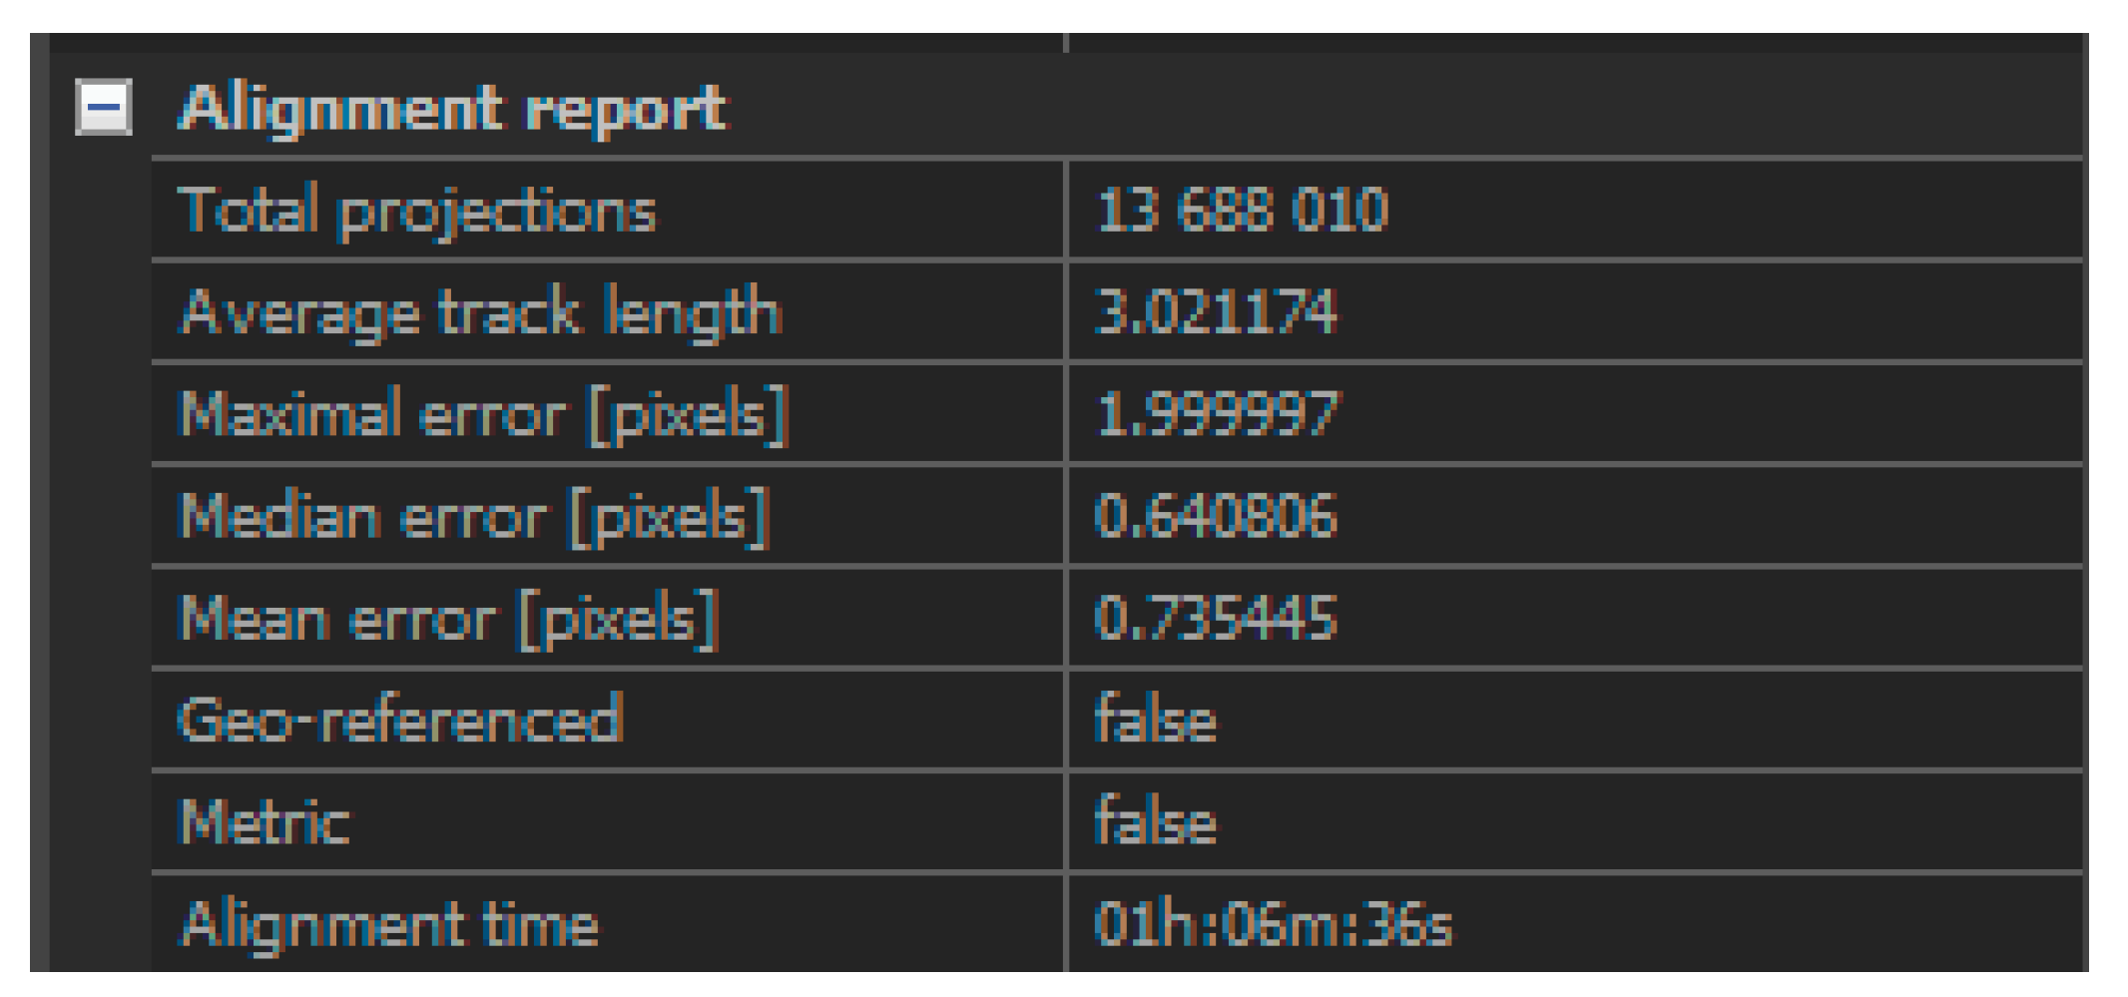Select the Total projections label
Image resolution: width=2128 pixels, height=997 pixels.
pos(417,211)
